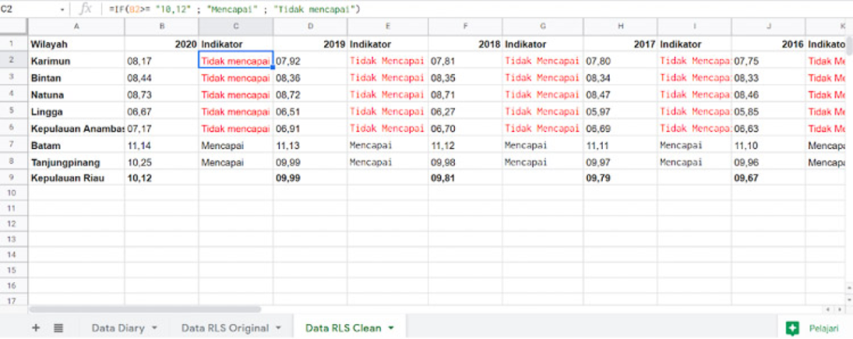Click the Tanjungpinang cell
This screenshot has width=853, height=339.
click(x=76, y=162)
